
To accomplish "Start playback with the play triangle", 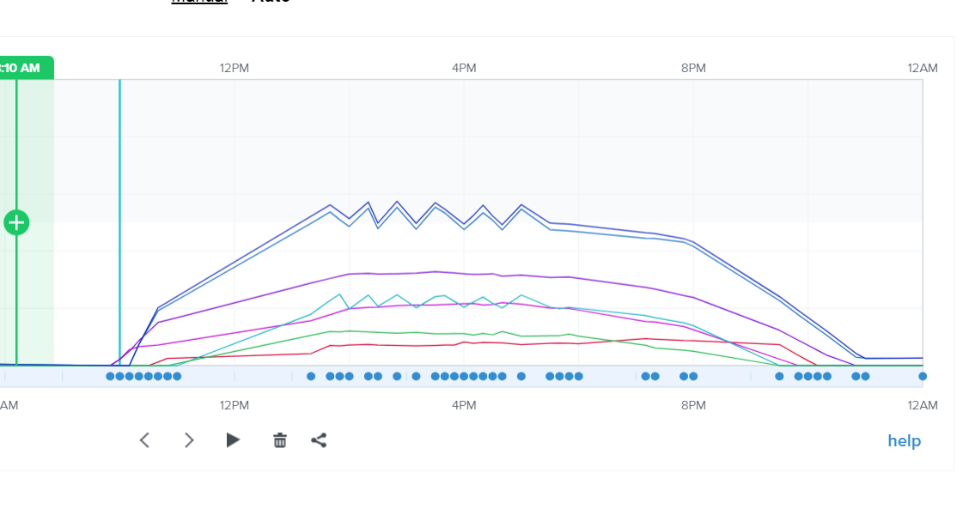I will coord(233,440).
